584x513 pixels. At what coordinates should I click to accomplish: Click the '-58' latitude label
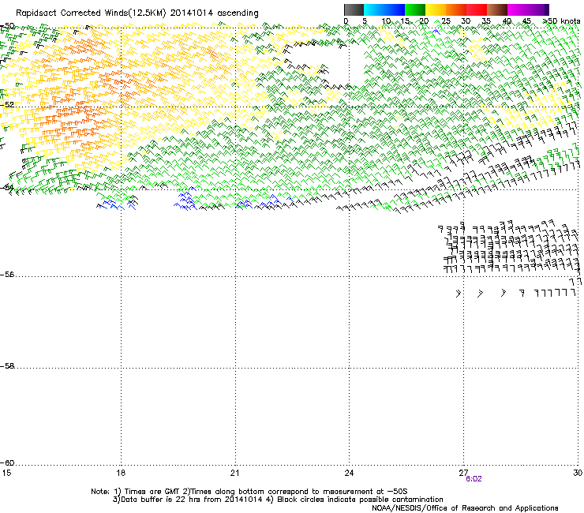click(x=7, y=366)
